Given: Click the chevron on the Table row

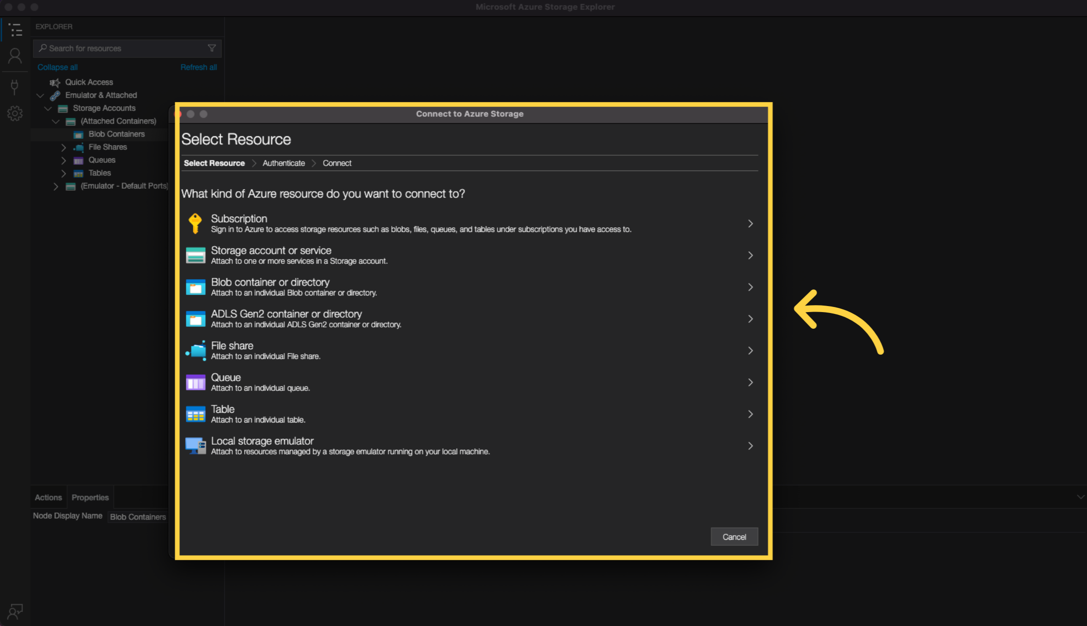Looking at the screenshot, I should click(750, 414).
